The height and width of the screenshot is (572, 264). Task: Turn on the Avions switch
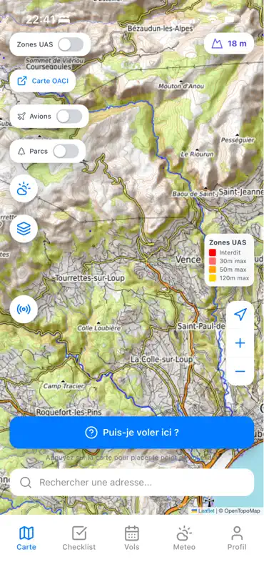click(x=69, y=117)
